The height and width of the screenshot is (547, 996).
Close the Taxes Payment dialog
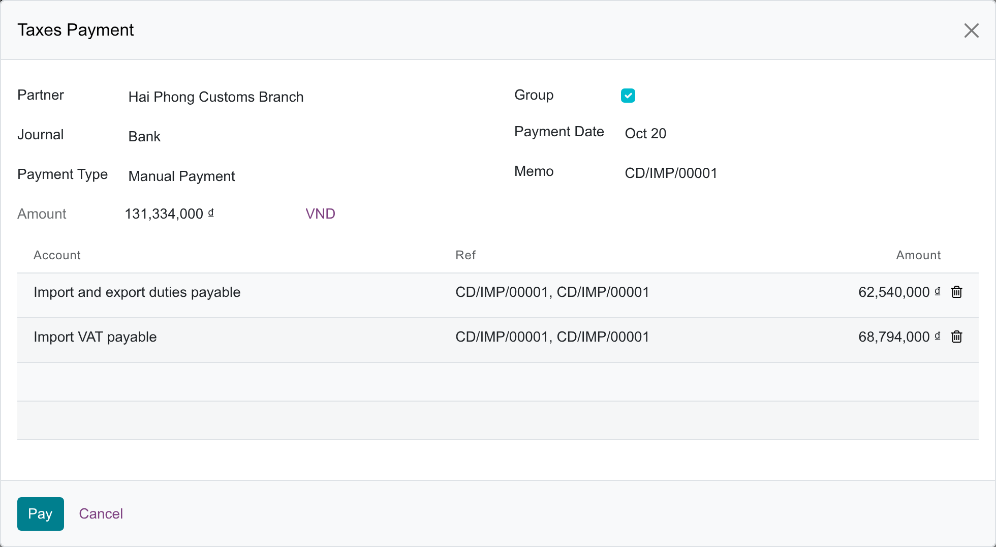tap(971, 31)
